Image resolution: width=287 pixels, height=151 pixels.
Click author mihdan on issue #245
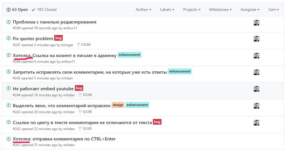tap(67, 78)
